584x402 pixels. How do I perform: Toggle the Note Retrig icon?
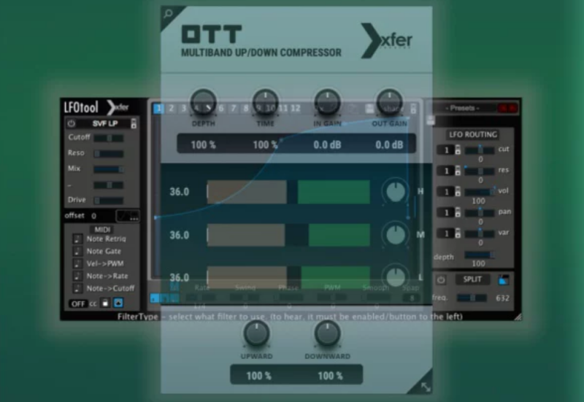pos(77,239)
